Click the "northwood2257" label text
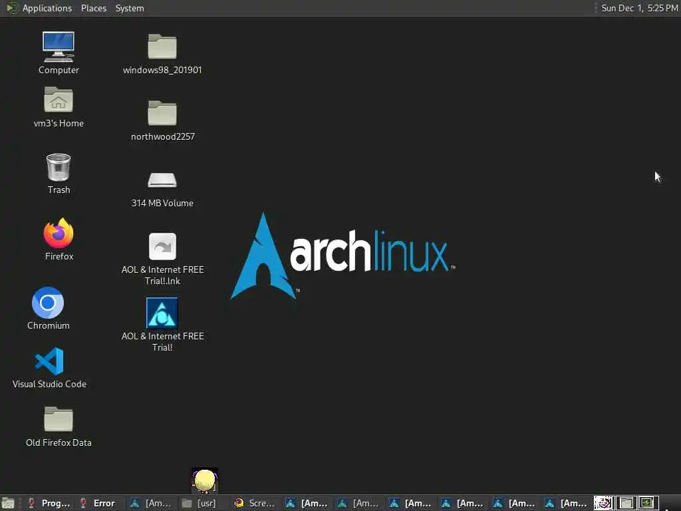This screenshot has width=681, height=511. click(x=163, y=136)
